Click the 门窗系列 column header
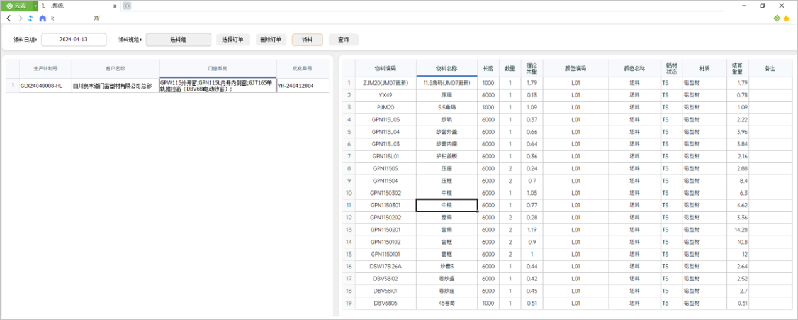This screenshot has height=320, width=798. tap(218, 69)
